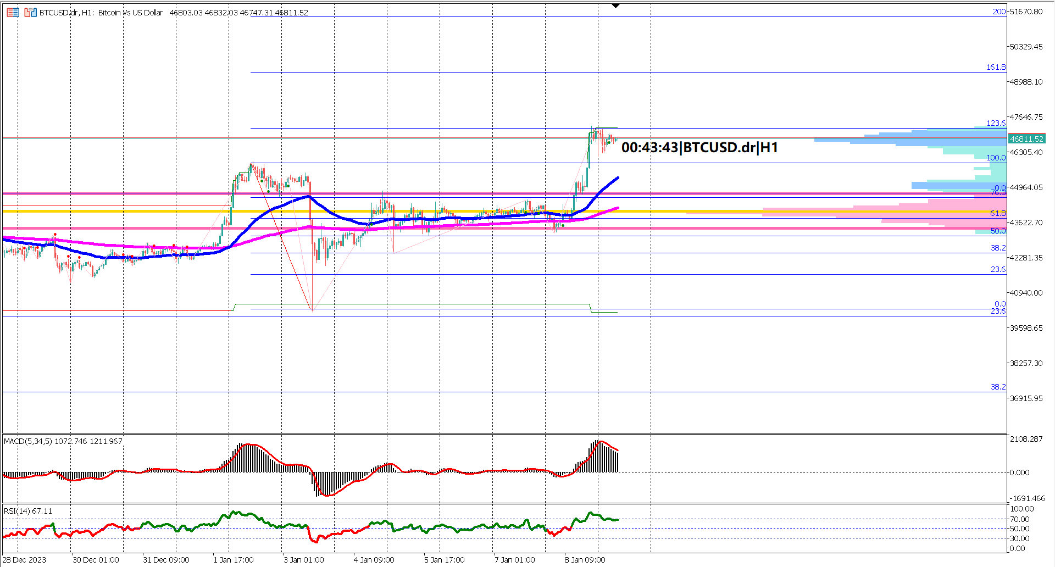Click the chart shift triangle marker
1055x567 pixels.
coord(615,6)
